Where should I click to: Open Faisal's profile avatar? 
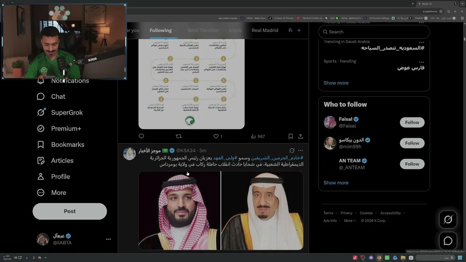point(330,122)
